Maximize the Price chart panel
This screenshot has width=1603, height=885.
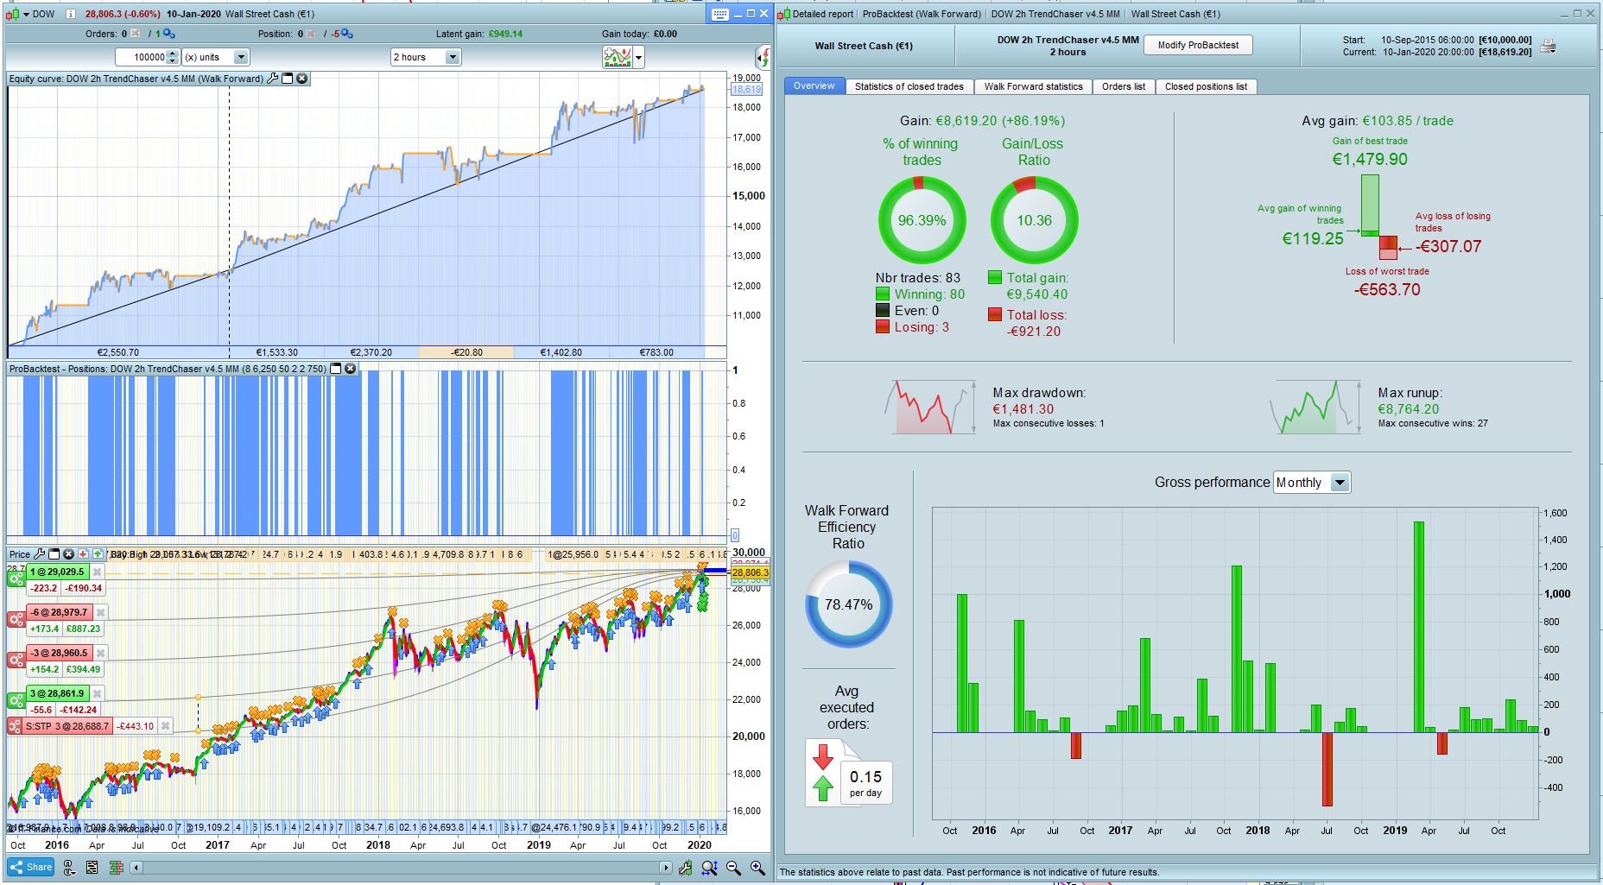54,554
